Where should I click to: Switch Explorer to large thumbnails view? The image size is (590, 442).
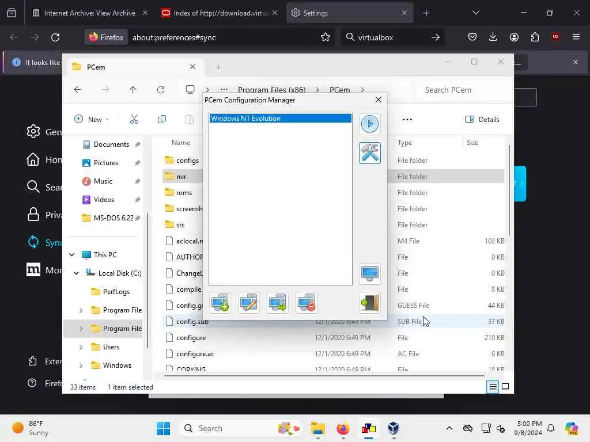point(505,387)
